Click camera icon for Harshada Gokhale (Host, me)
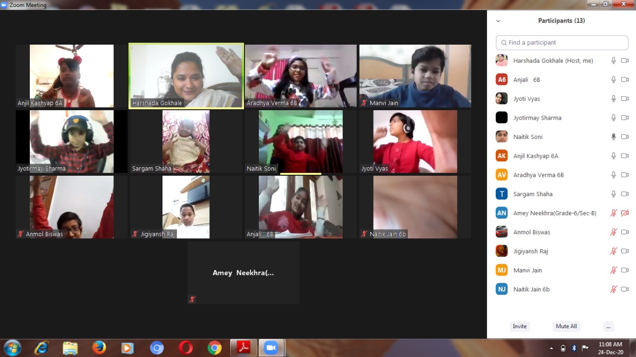 click(625, 61)
